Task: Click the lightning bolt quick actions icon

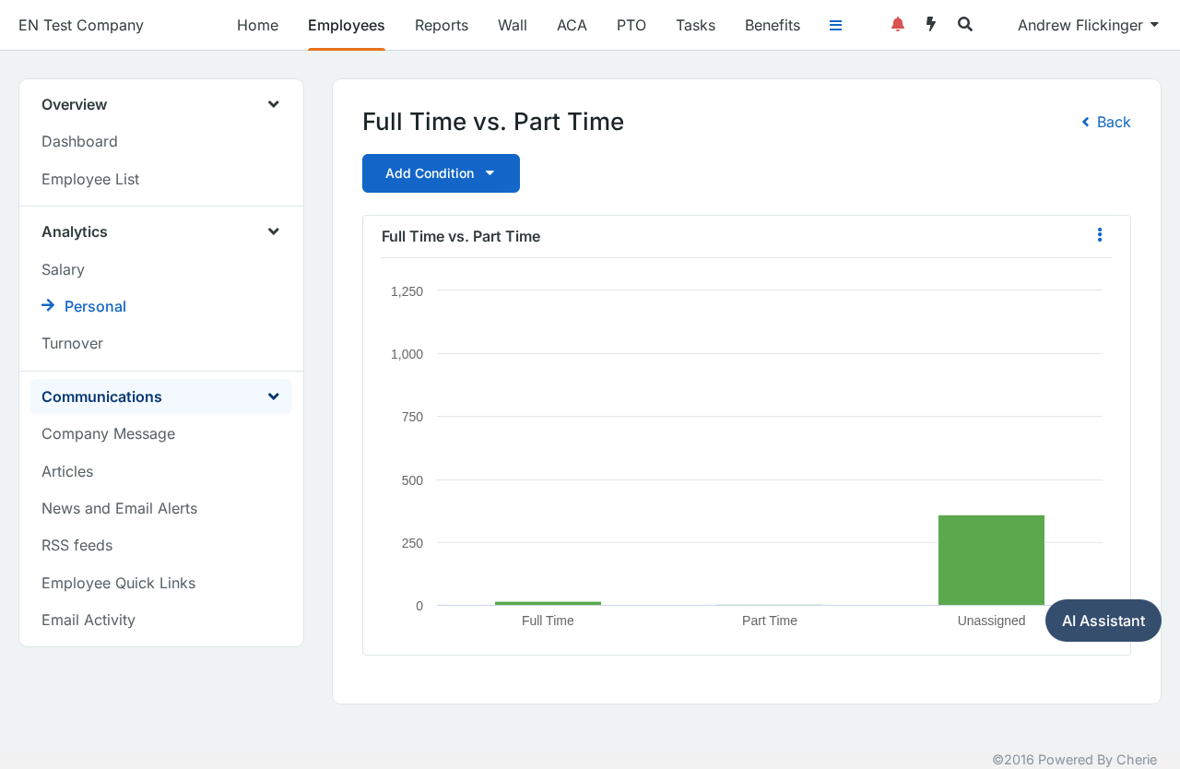Action: [931, 25]
